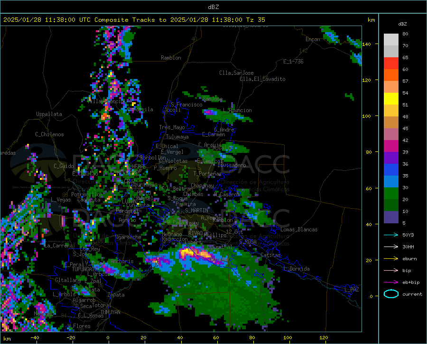Click the cyan 50YD arrow in legend
Image resolution: width=427 pixels, height=344 pixels.
click(391, 235)
